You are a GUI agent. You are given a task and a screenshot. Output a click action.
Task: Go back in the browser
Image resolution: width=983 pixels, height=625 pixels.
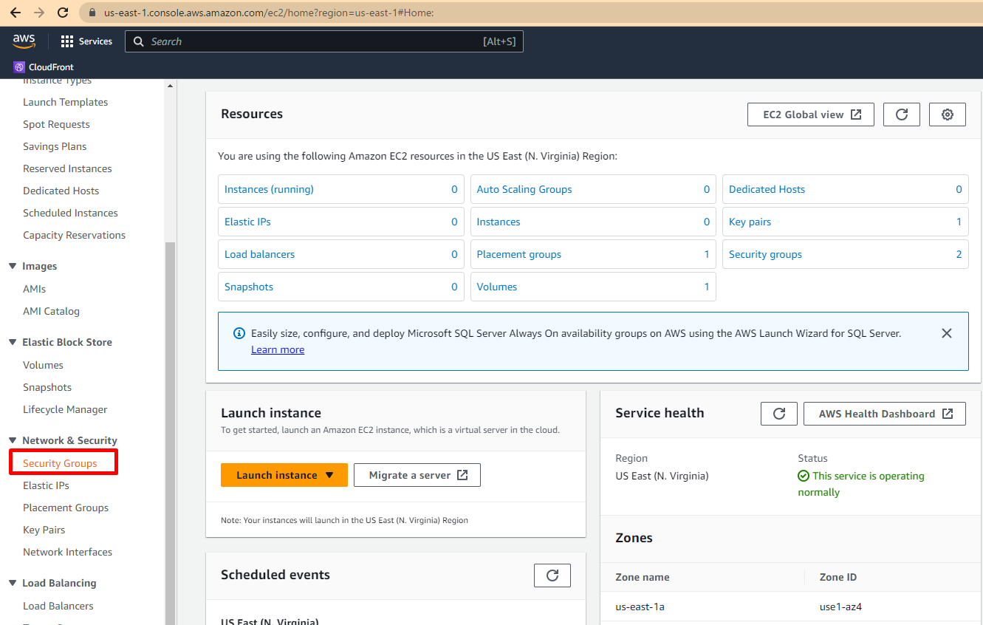[x=15, y=13]
